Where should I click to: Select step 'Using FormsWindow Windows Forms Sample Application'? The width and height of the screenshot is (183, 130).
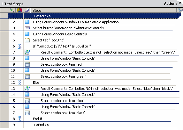pyautogui.click(x=76, y=22)
